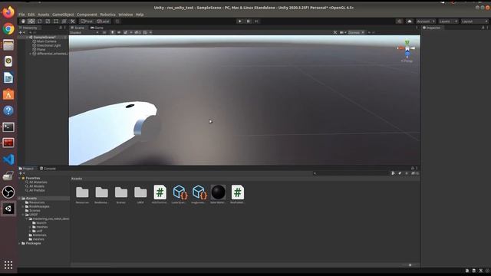Expand the Packages folder in Project tree

19,243
